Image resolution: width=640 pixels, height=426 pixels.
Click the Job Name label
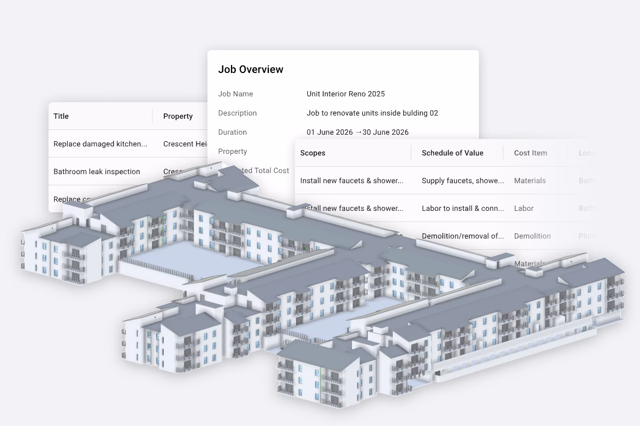coord(236,94)
